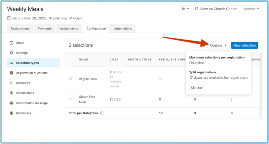Viewport: 269px width, 144px height.
Task: Grab the Regular Meal drag handle
Action: (x=70, y=79)
